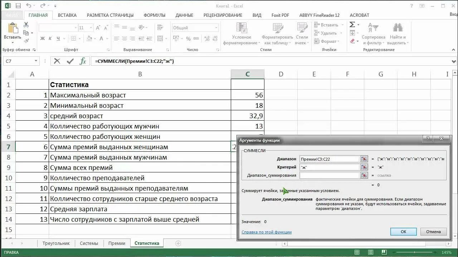Open Сортировка и фильтр dropdown

(x=373, y=34)
